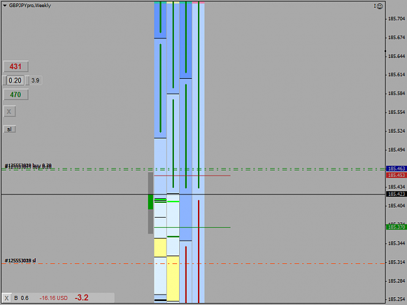The height and width of the screenshot is (305, 407).
Task: Click the -16.16 USD profit value
Action: (53, 298)
